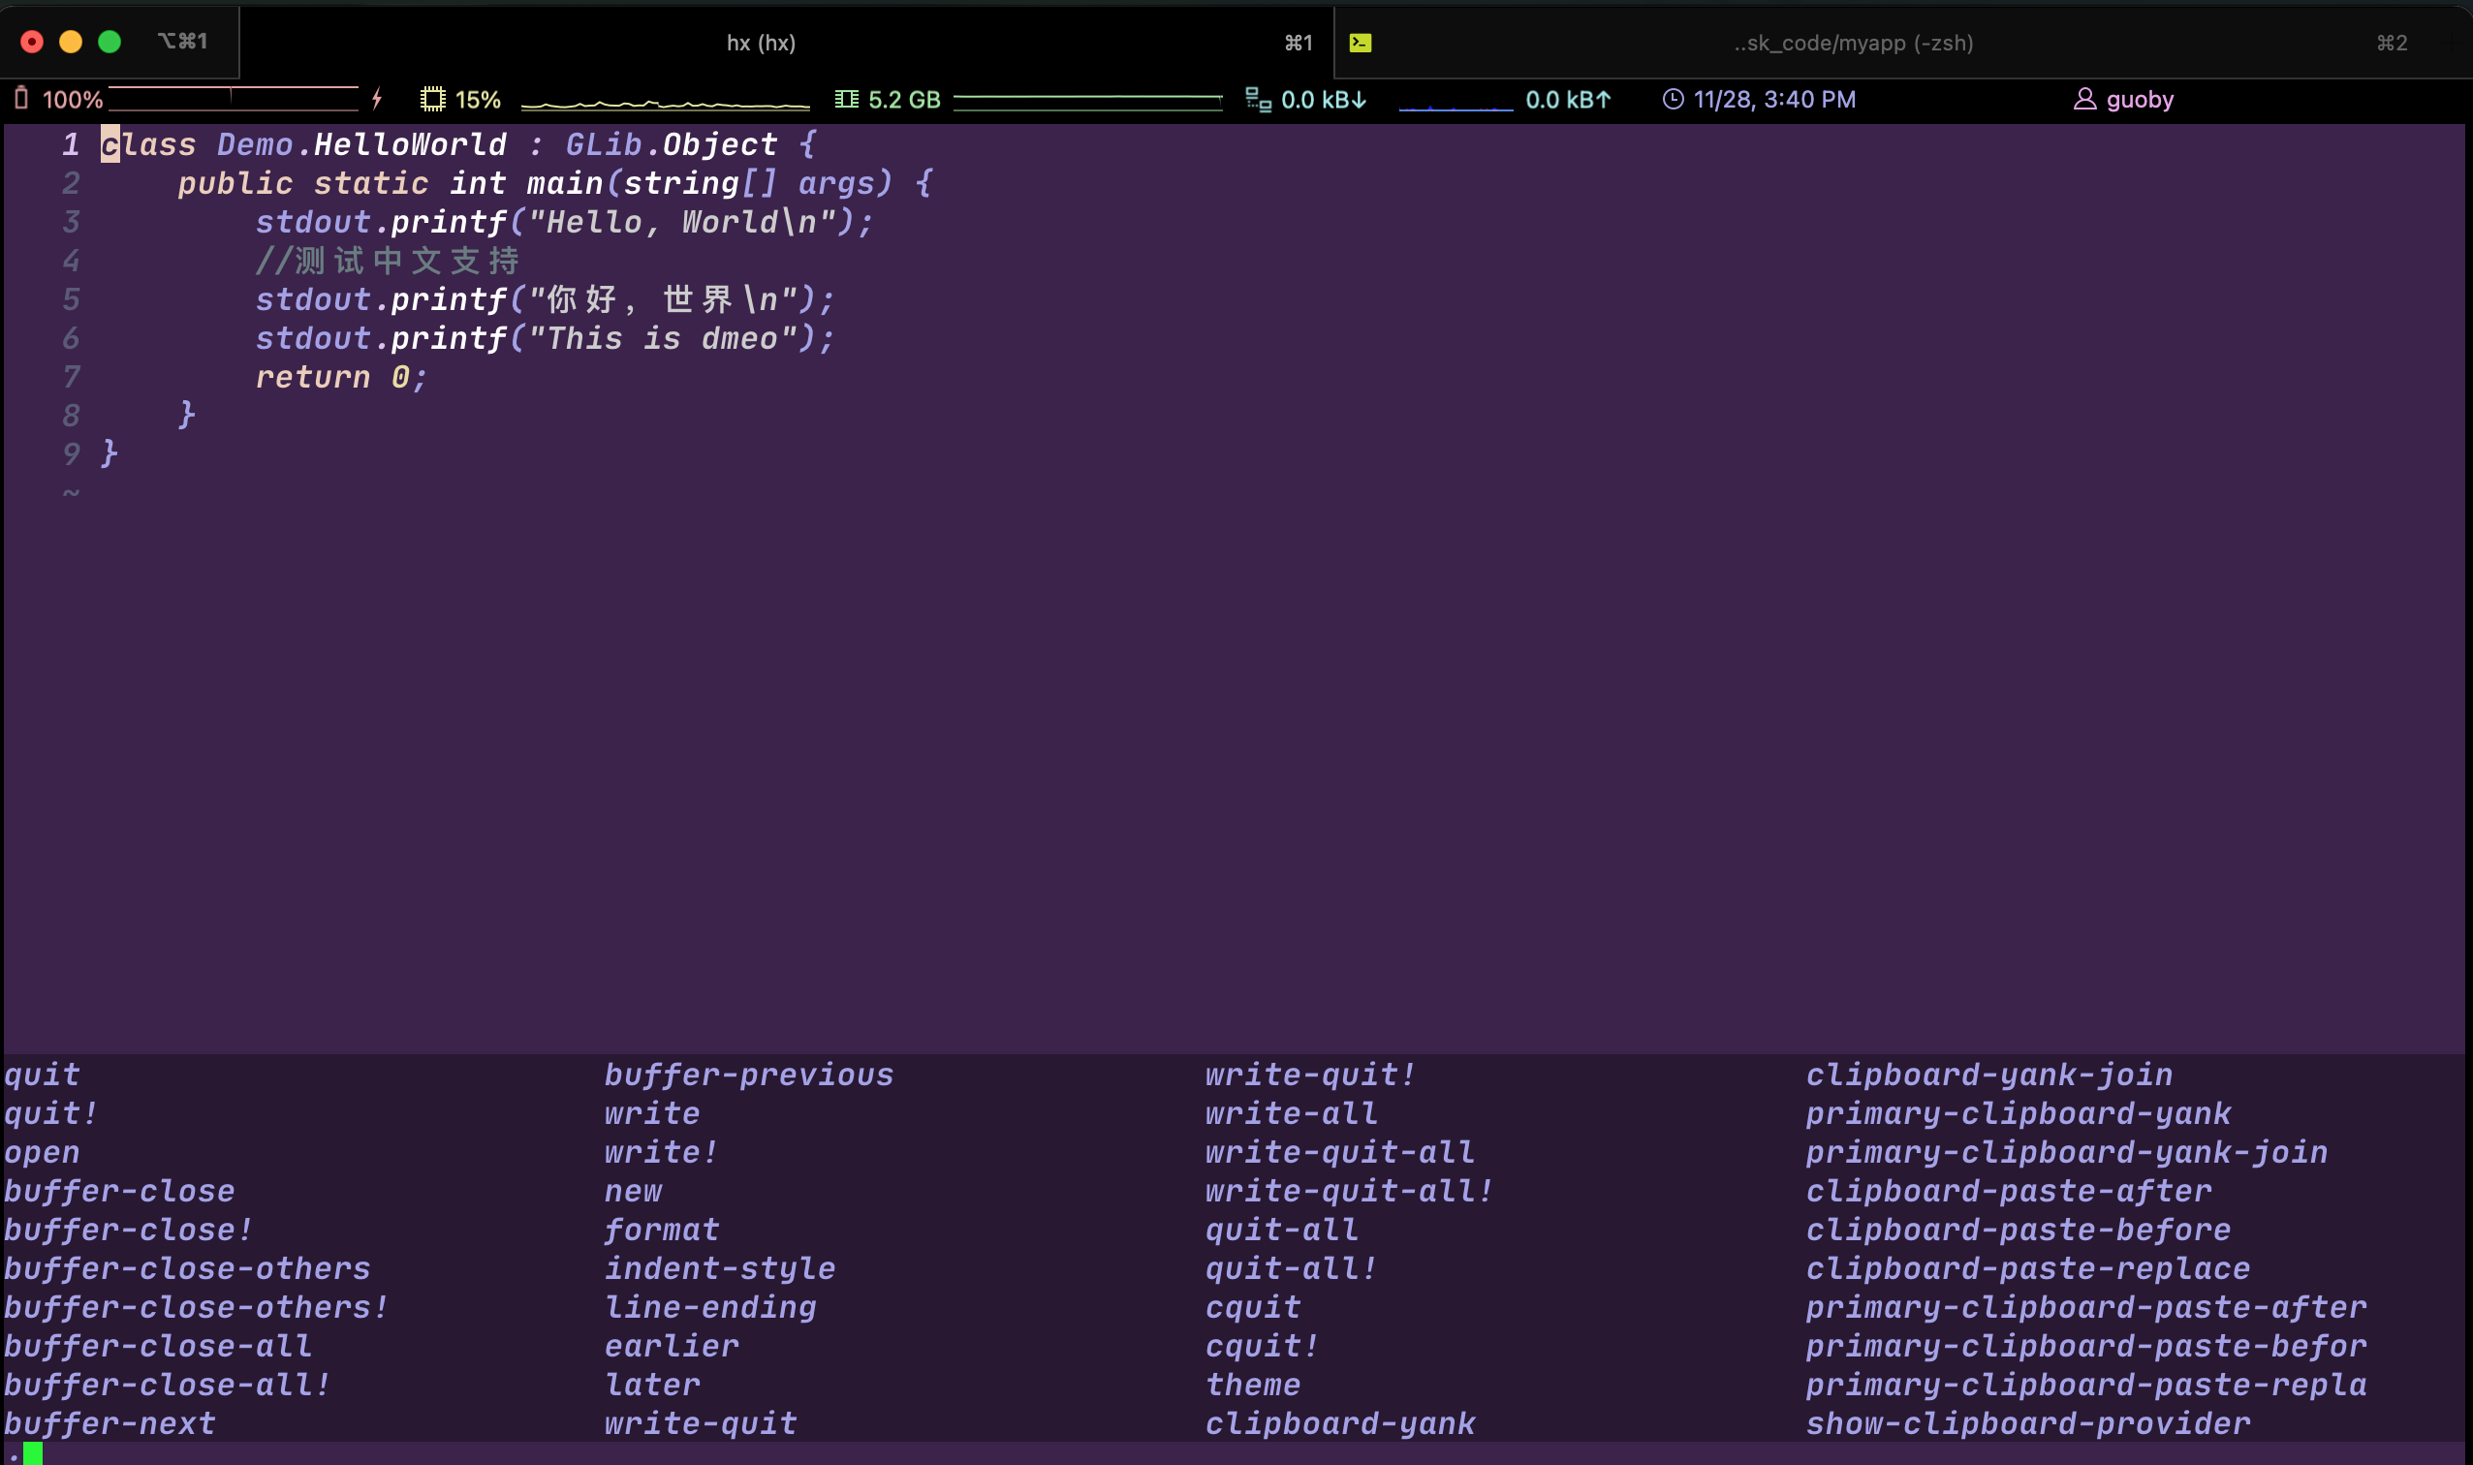Click the clock icon beside the date

1673,99
